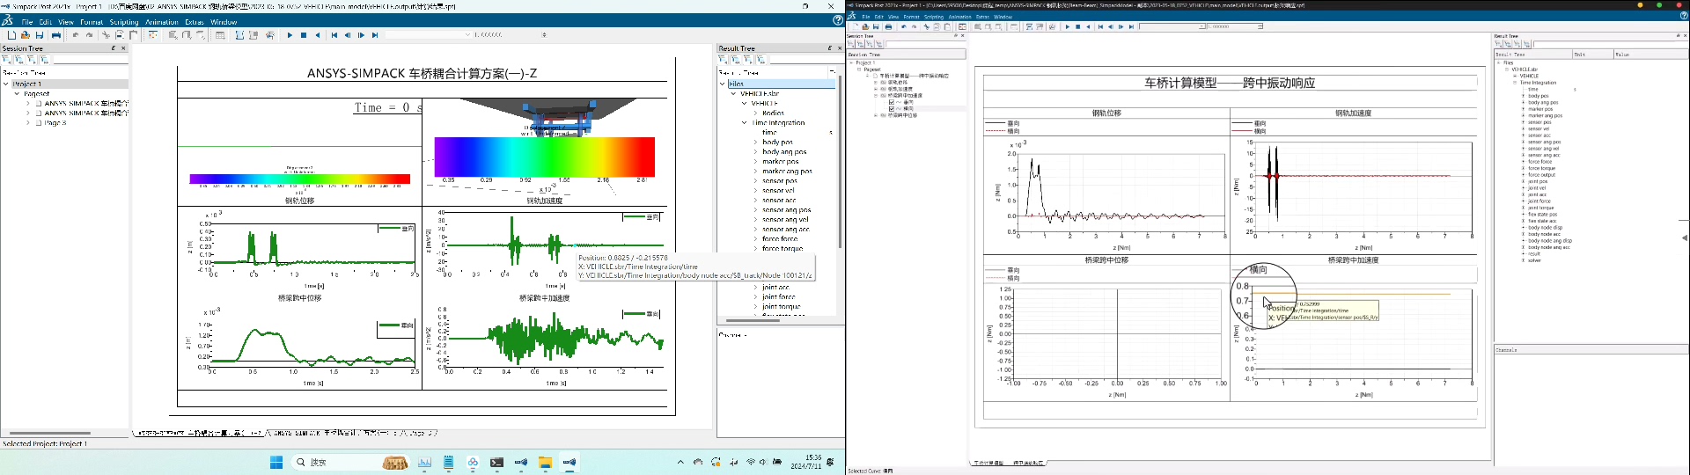Open terminal app from taskbar
The image size is (1690, 475).
[x=497, y=462]
